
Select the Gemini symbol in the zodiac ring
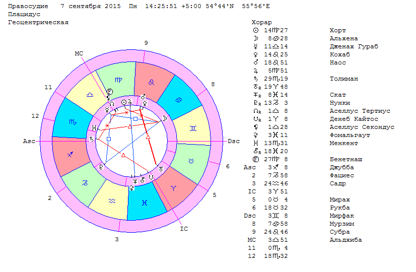193,128
